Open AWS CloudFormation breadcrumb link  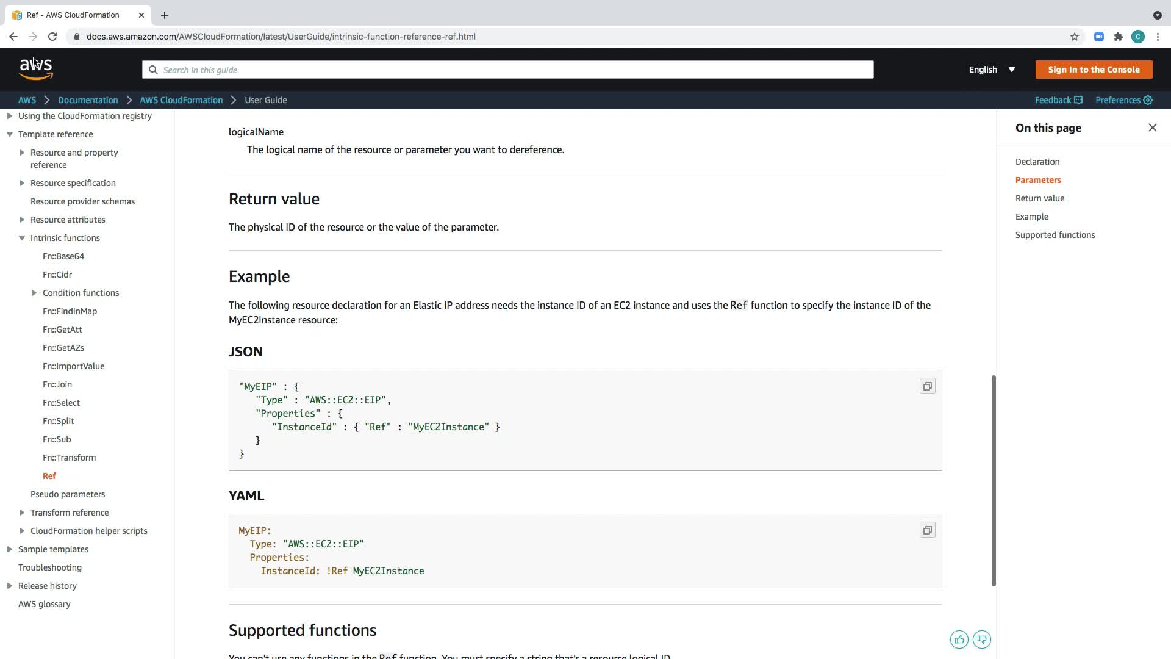point(181,100)
